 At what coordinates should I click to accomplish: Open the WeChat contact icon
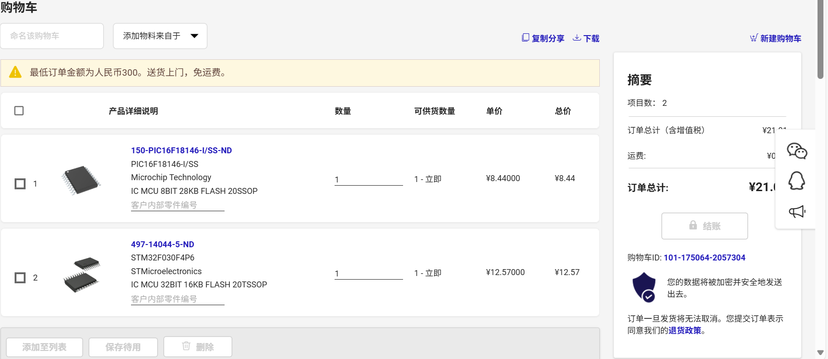coord(797,151)
